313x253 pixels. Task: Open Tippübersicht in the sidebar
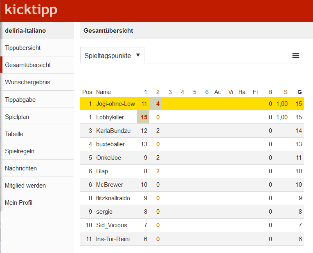(x=23, y=48)
